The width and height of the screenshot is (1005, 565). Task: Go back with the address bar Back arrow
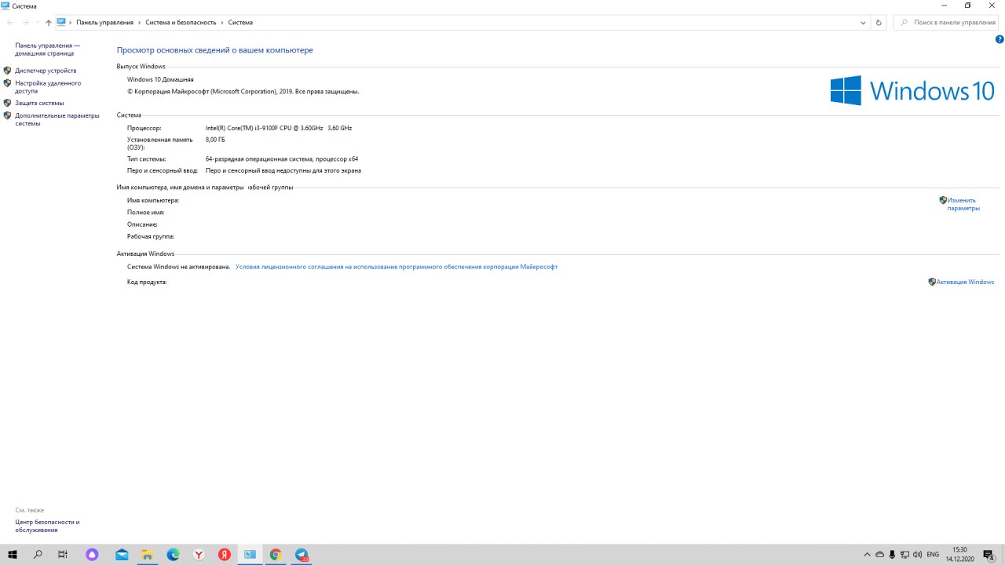coord(9,23)
